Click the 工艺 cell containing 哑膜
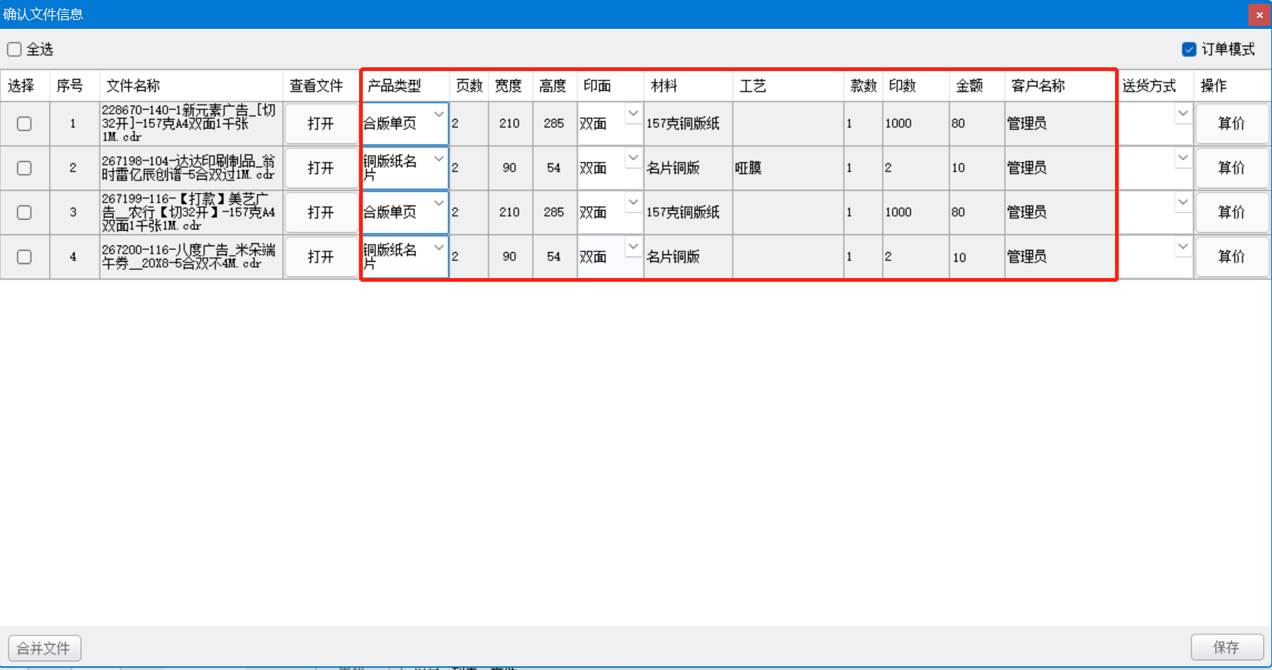 click(787, 168)
